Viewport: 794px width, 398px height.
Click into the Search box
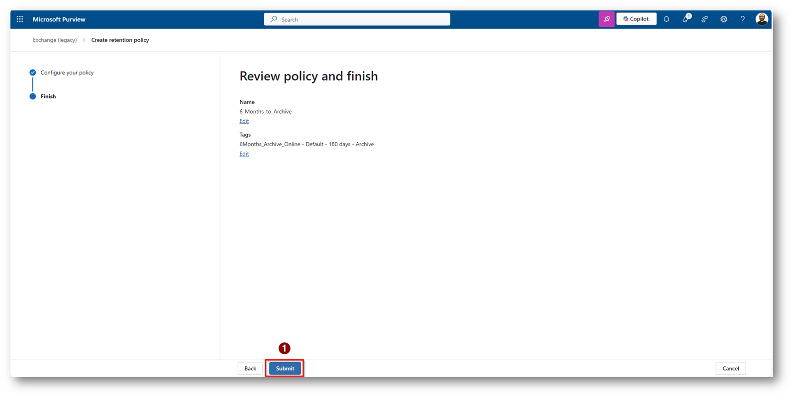[x=357, y=19]
